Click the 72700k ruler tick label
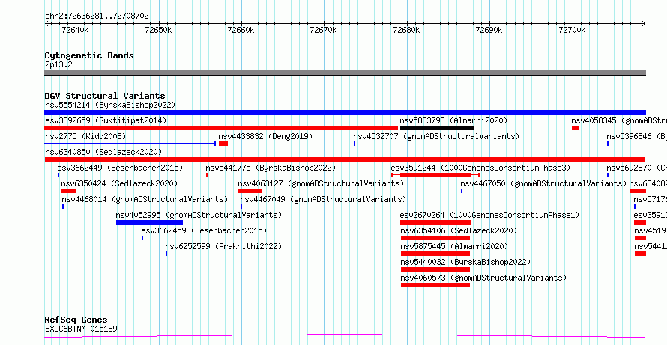Screen dimensions: 667x345 (x=572, y=30)
